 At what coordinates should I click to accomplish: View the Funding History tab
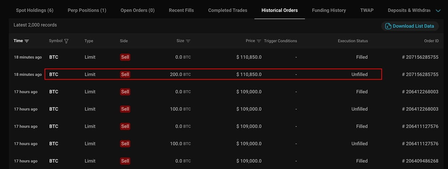(329, 10)
